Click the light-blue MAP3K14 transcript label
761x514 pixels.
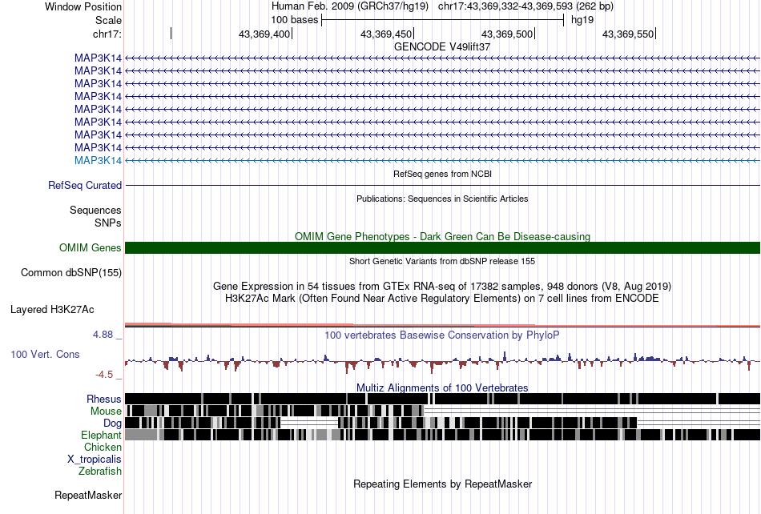coord(98,160)
